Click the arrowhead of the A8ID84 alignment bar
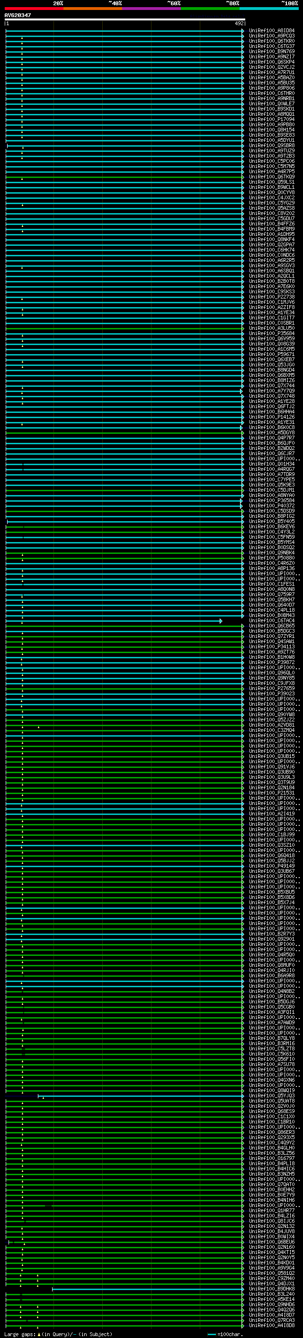303x1338 pixels. coord(243,31)
